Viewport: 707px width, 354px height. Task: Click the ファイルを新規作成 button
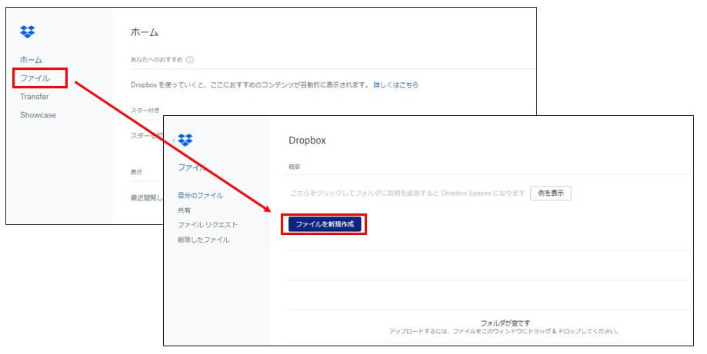click(x=325, y=224)
